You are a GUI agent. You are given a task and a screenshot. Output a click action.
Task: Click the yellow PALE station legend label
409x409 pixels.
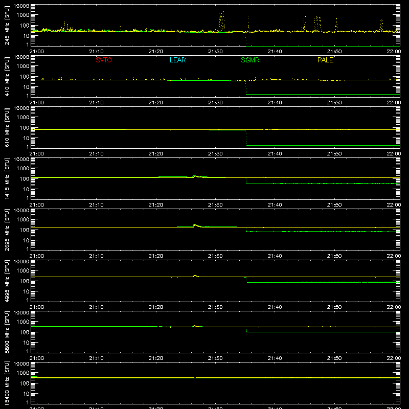coord(325,60)
